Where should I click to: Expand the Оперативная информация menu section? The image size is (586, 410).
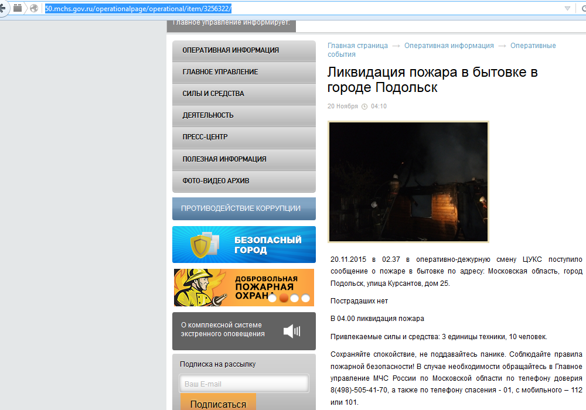click(x=244, y=50)
